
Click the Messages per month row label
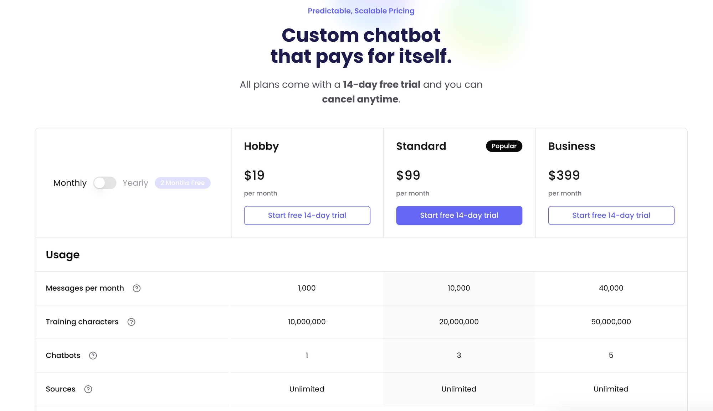click(x=85, y=288)
